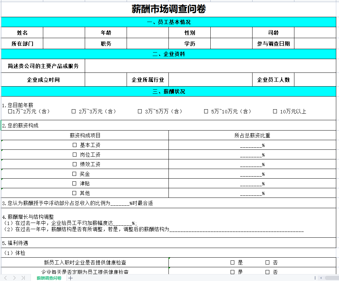Select the empty cell next to 学历
The width and height of the screenshot is (339, 281).
point(231,44)
